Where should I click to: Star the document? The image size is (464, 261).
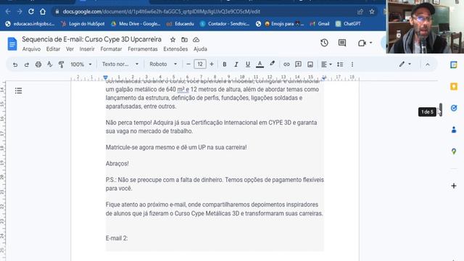coord(173,39)
